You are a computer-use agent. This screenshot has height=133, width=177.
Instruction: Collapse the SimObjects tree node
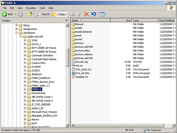[17, 33]
